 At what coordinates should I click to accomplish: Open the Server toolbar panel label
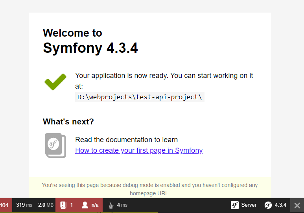(249, 205)
